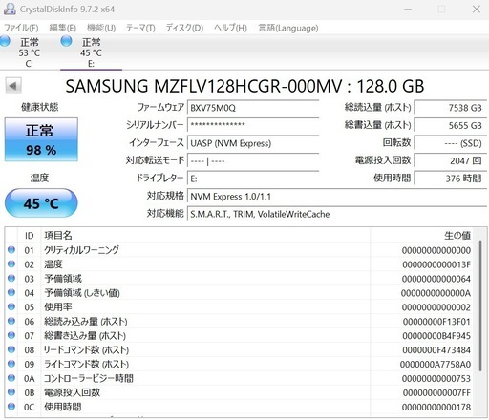Click the standard field NVM Express 1.0/1.1
This screenshot has width=489, height=420.
coord(337,197)
